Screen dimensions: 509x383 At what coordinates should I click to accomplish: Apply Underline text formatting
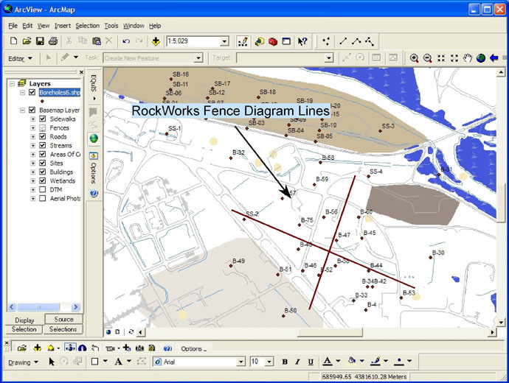pyautogui.click(x=311, y=362)
